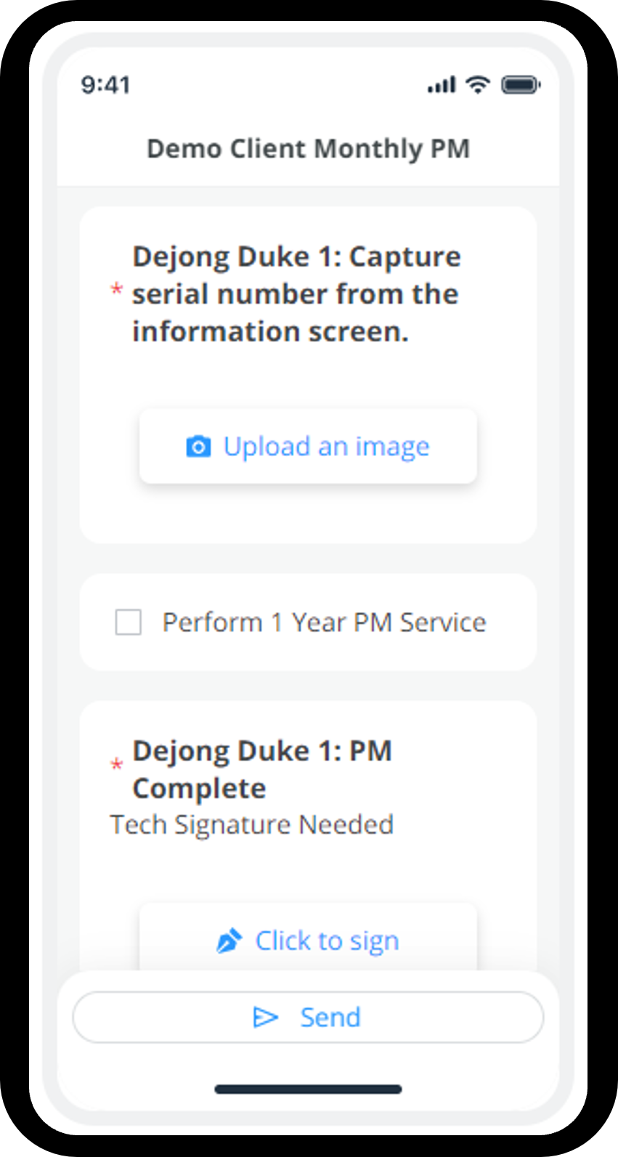Tap the battery indicator icon
Screen dimensions: 618x1157
(x=521, y=85)
